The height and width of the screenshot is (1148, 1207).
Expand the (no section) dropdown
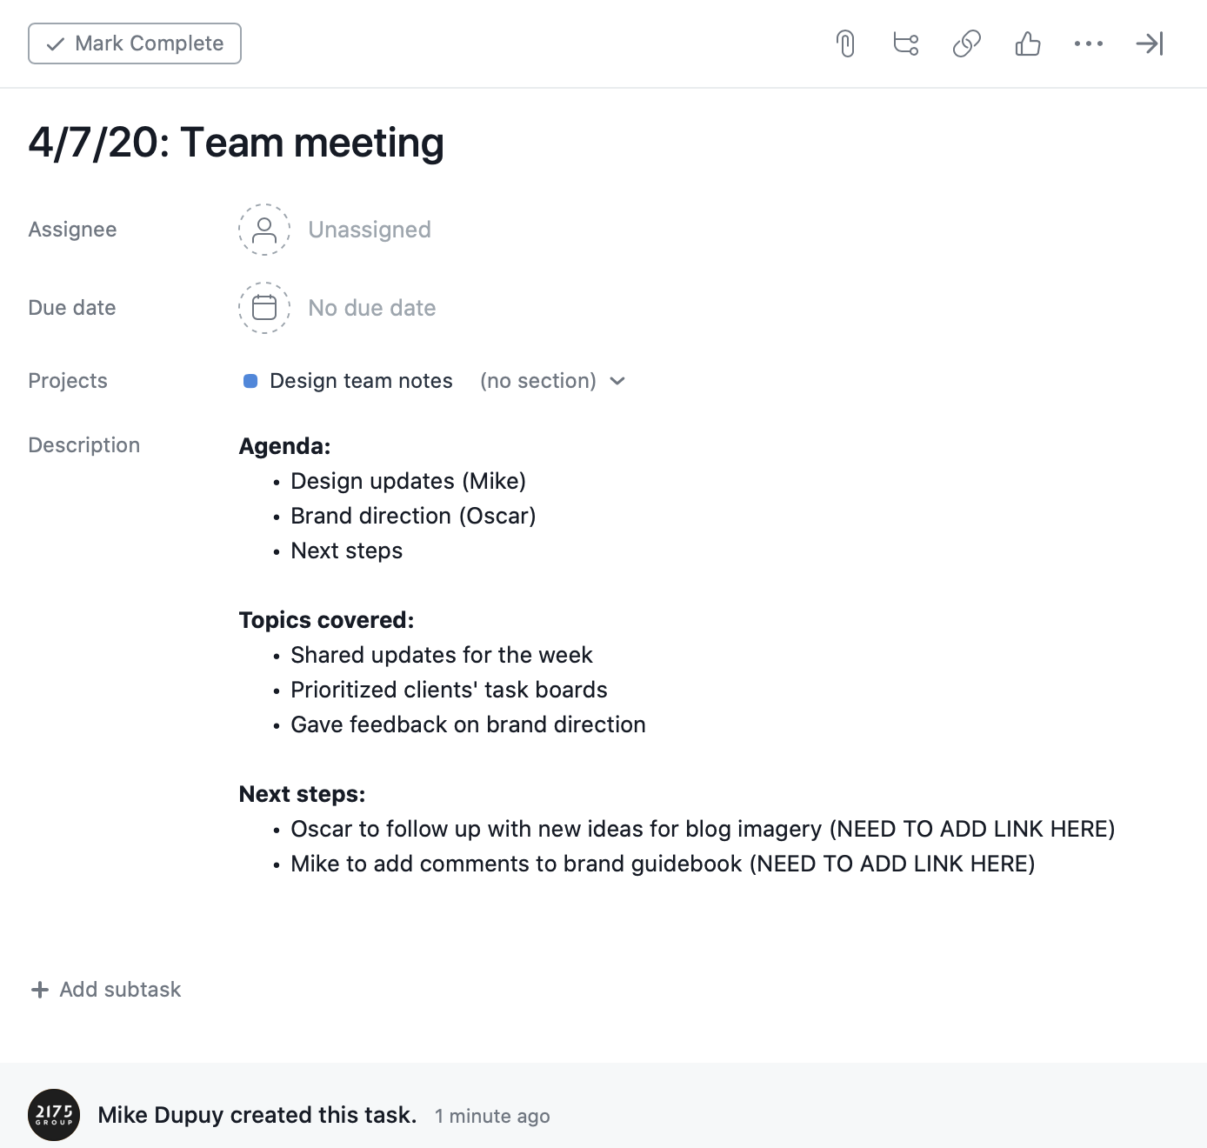coord(539,381)
